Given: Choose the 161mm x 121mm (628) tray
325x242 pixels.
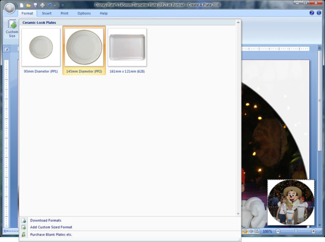Looking at the screenshot, I should click(x=127, y=50).
